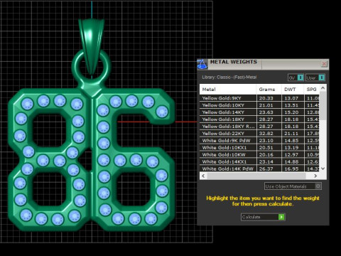Click the 23.63 grams cell
Viewport: 341px width, 256px height.
269,112
